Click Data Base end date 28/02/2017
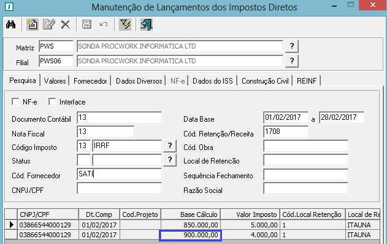This screenshot has width=387, height=244. 342,117
